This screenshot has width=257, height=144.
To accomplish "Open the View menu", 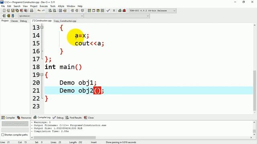I will [x=25, y=6].
